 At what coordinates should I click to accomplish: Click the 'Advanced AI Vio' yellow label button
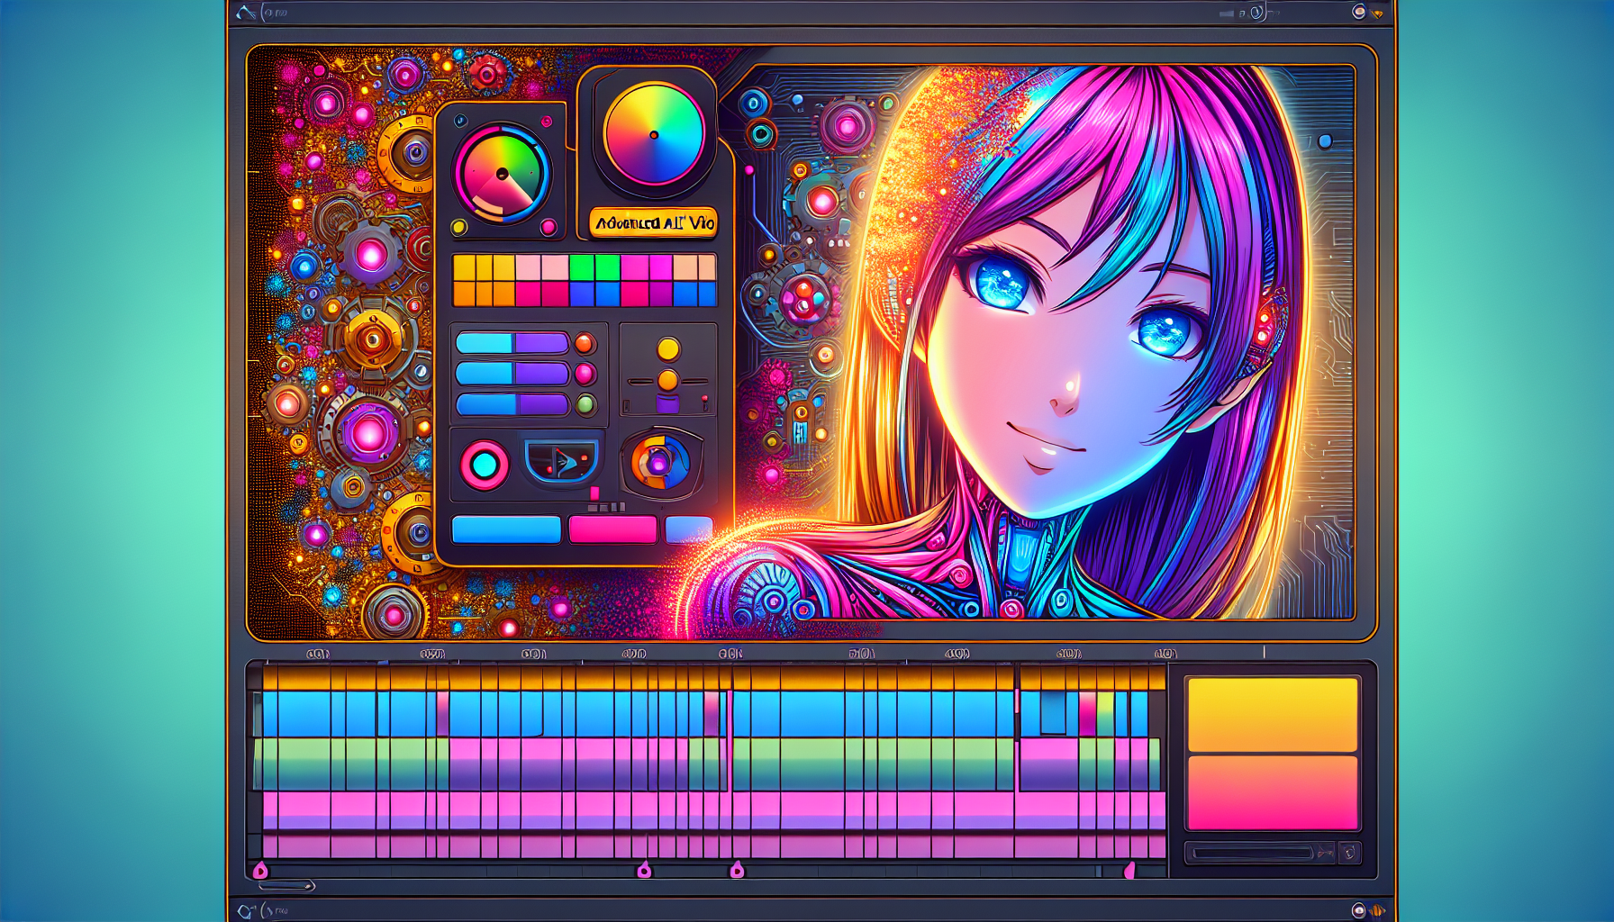pyautogui.click(x=653, y=223)
